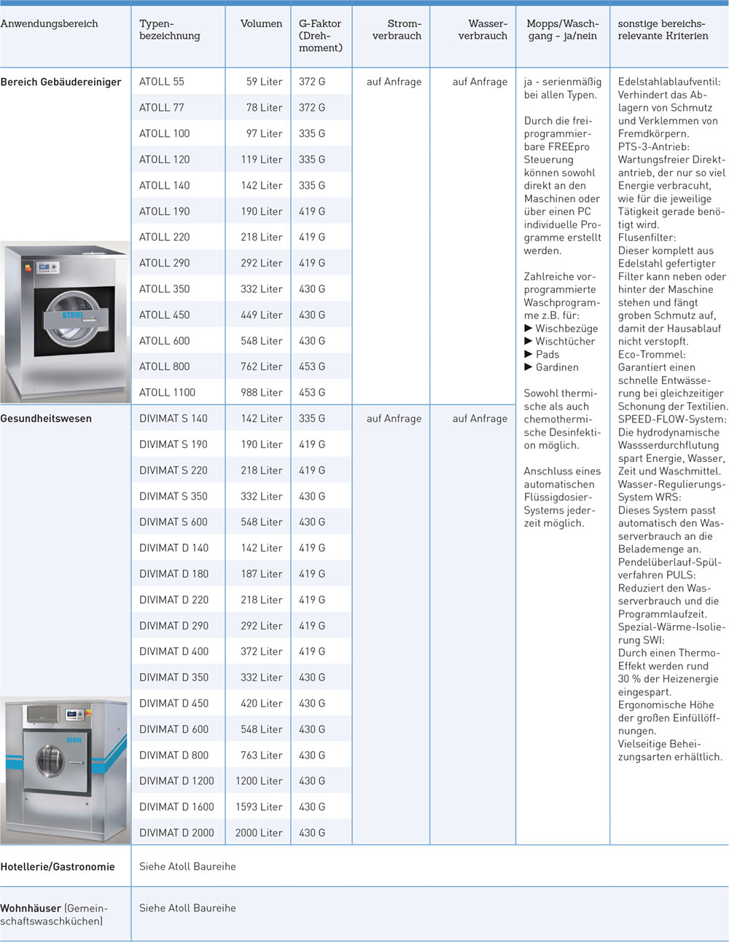Click the ATOLL 190 type cell
This screenshot has height=942, width=729.
(165, 211)
